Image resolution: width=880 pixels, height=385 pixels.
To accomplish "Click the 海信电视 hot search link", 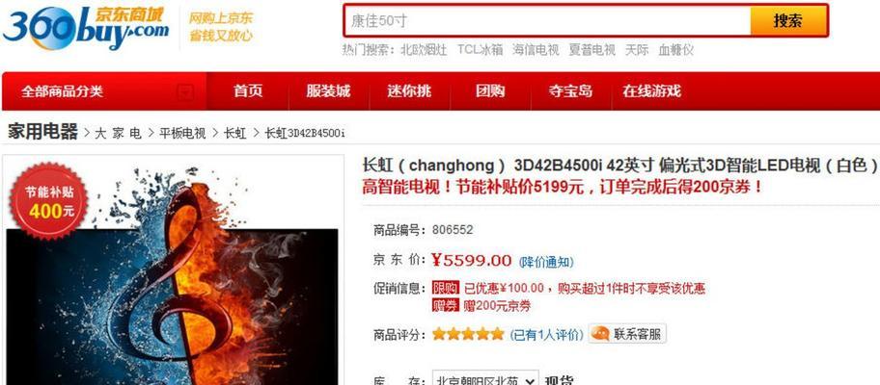I will (536, 50).
